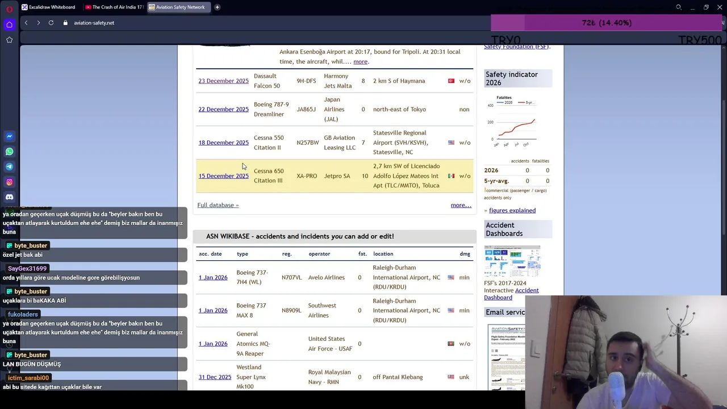This screenshot has width=727, height=409.
Task: Click the 'acc. date' column header
Action: click(210, 254)
